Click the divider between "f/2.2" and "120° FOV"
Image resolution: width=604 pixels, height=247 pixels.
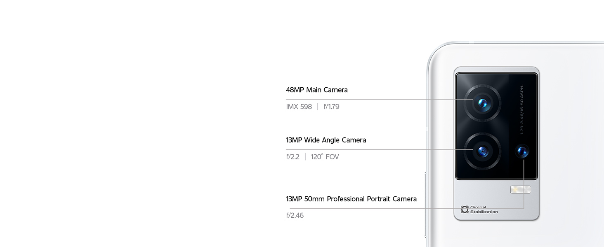coord(305,157)
